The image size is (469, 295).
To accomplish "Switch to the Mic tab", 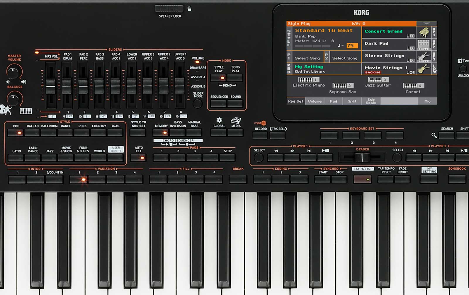I will [x=427, y=101].
